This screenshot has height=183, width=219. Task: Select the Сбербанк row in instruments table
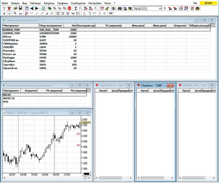point(107,61)
